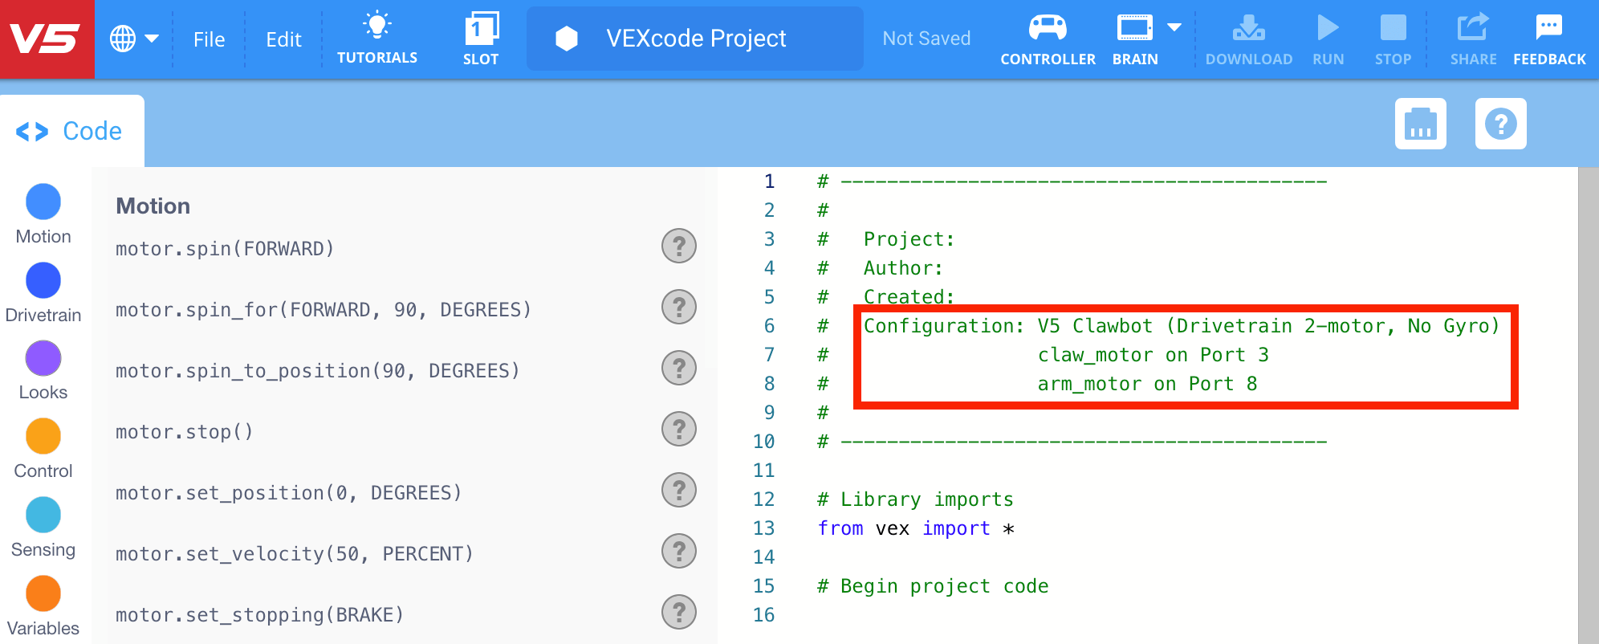Click the claw_motor on Port 3 comment
The image size is (1599, 644).
click(x=1153, y=355)
